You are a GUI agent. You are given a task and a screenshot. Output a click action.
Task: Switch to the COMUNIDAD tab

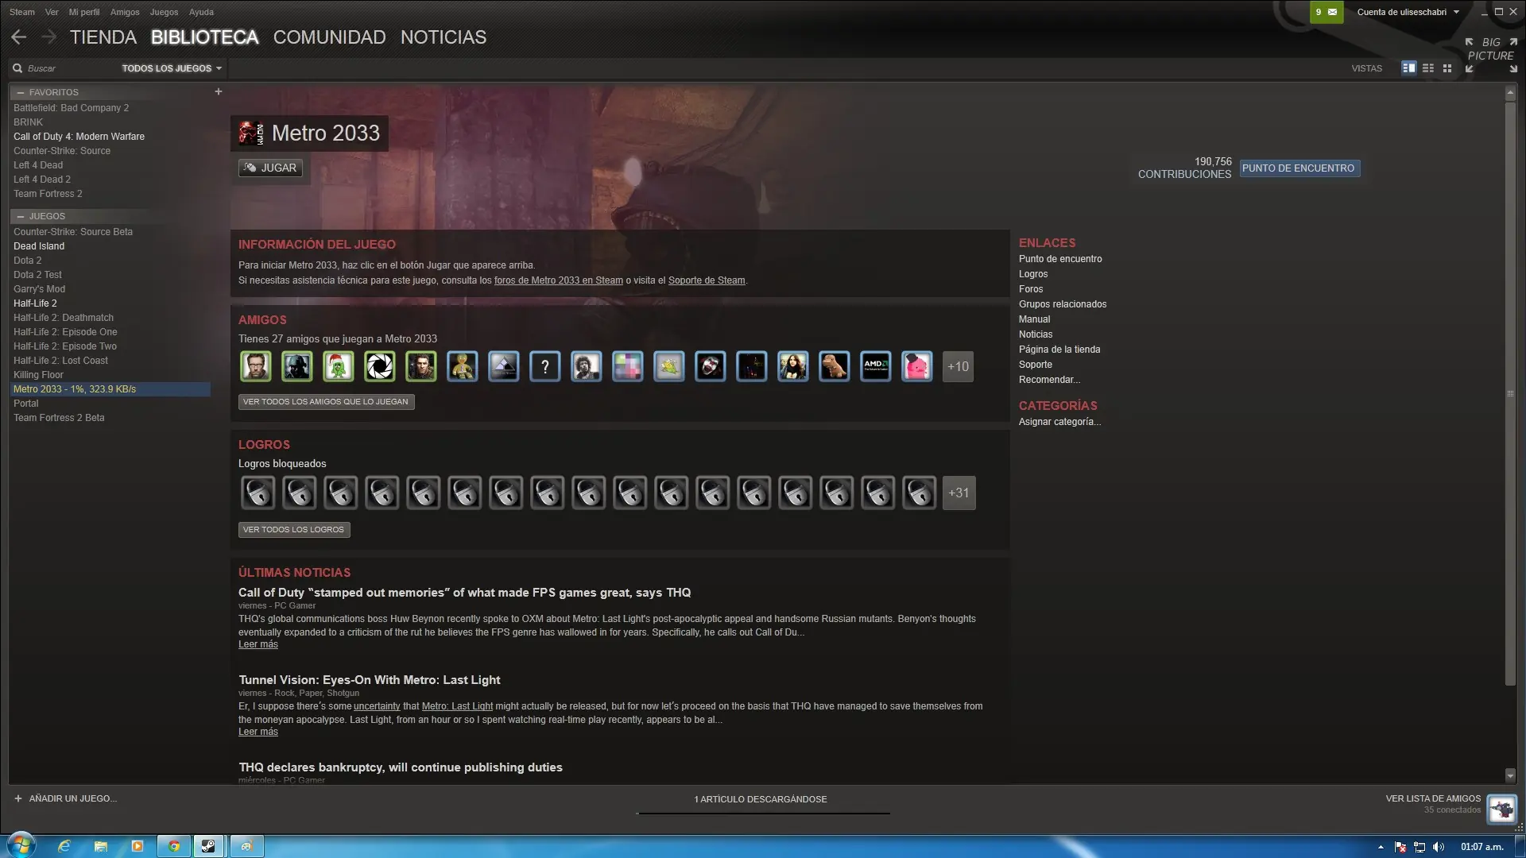click(330, 37)
